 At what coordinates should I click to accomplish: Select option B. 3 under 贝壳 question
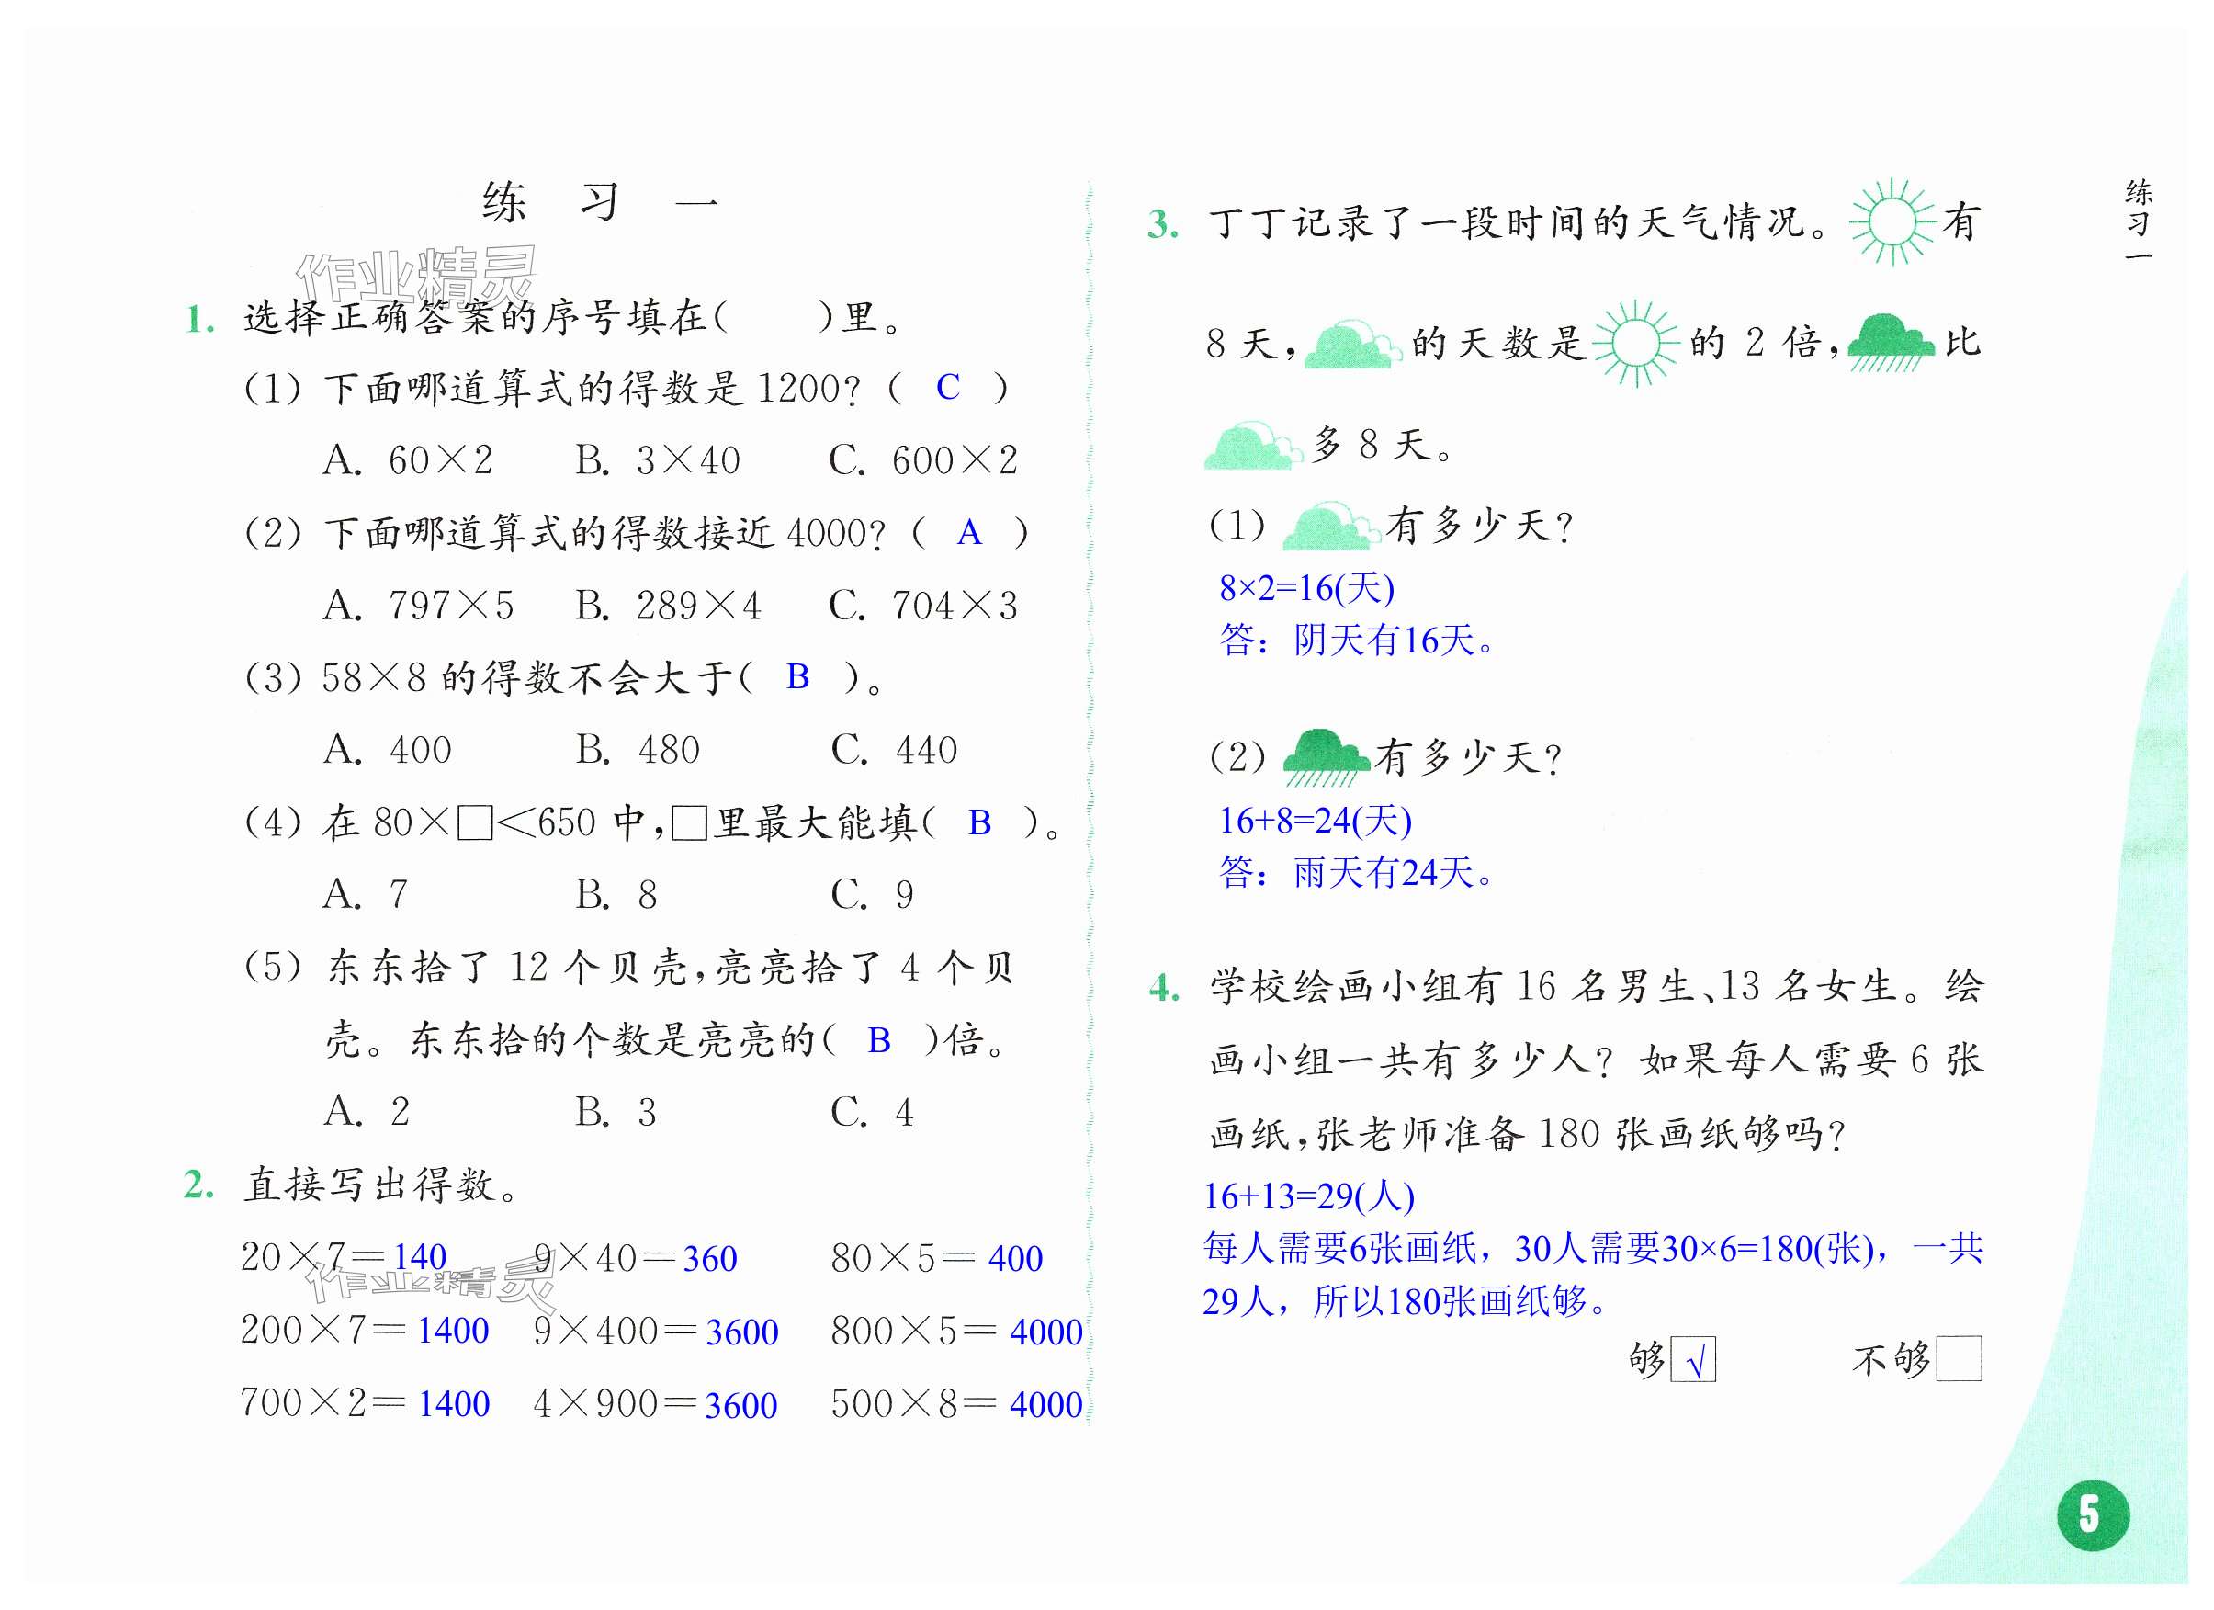[616, 1113]
